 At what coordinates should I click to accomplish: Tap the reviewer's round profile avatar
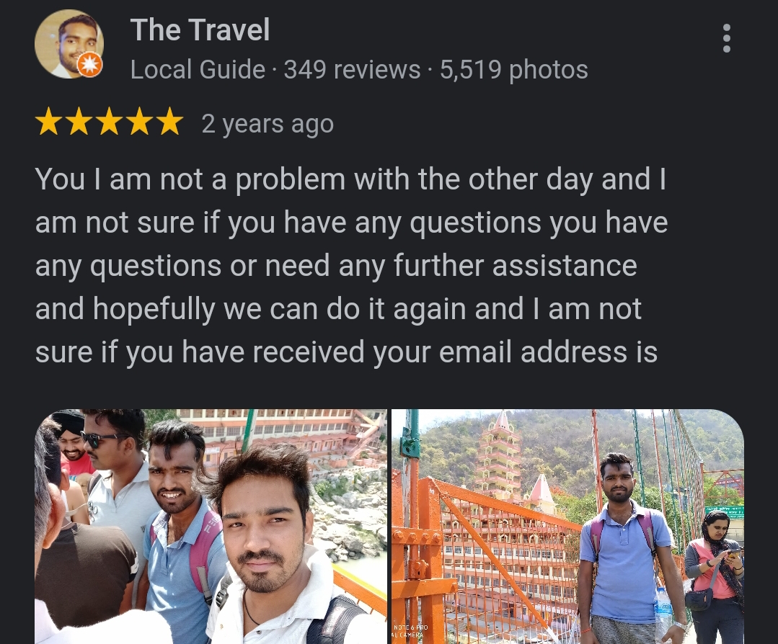pyautogui.click(x=69, y=44)
